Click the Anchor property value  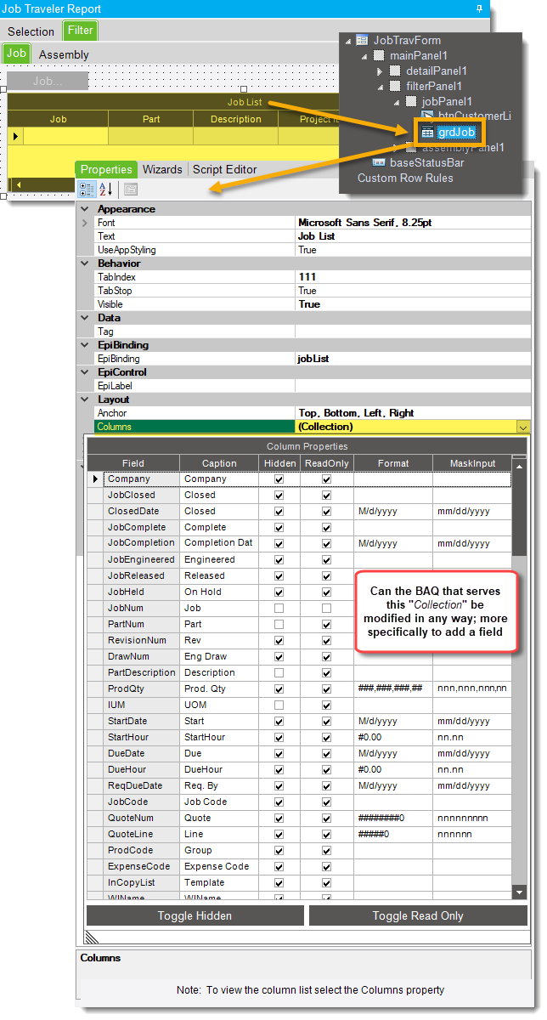[413, 413]
